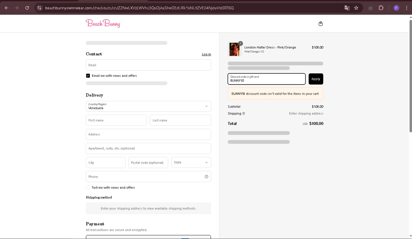Click the Beach Bunny logo

click(103, 23)
